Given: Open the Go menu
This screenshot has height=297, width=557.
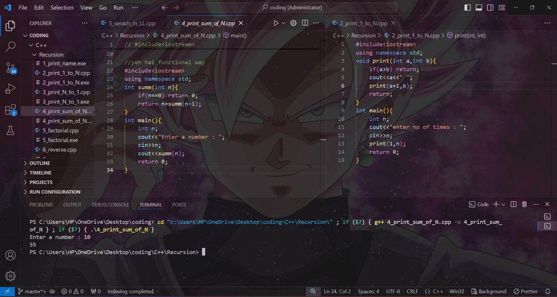Looking at the screenshot, I should point(103,7).
